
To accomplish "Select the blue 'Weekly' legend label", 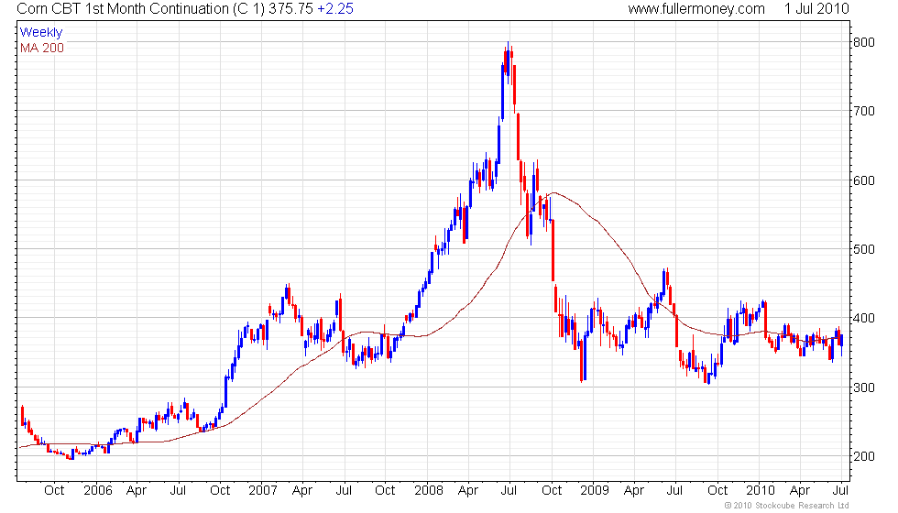I will 41,33.
